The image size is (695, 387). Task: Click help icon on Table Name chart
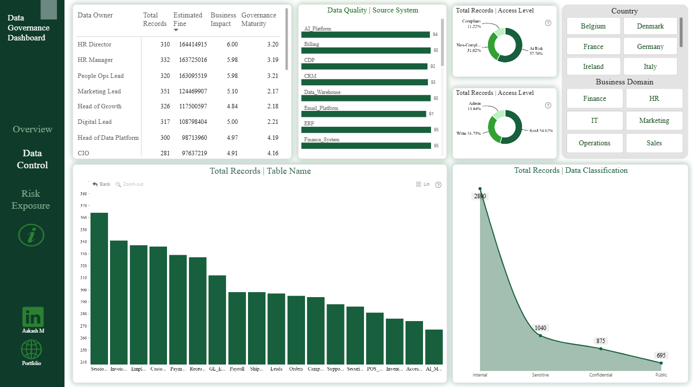click(438, 185)
